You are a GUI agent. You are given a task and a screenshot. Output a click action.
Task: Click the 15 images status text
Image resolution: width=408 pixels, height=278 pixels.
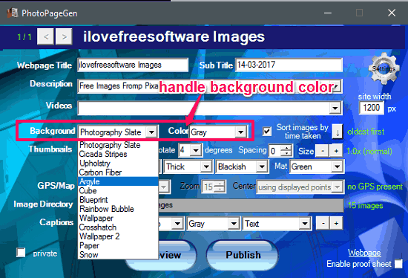pos(366,205)
